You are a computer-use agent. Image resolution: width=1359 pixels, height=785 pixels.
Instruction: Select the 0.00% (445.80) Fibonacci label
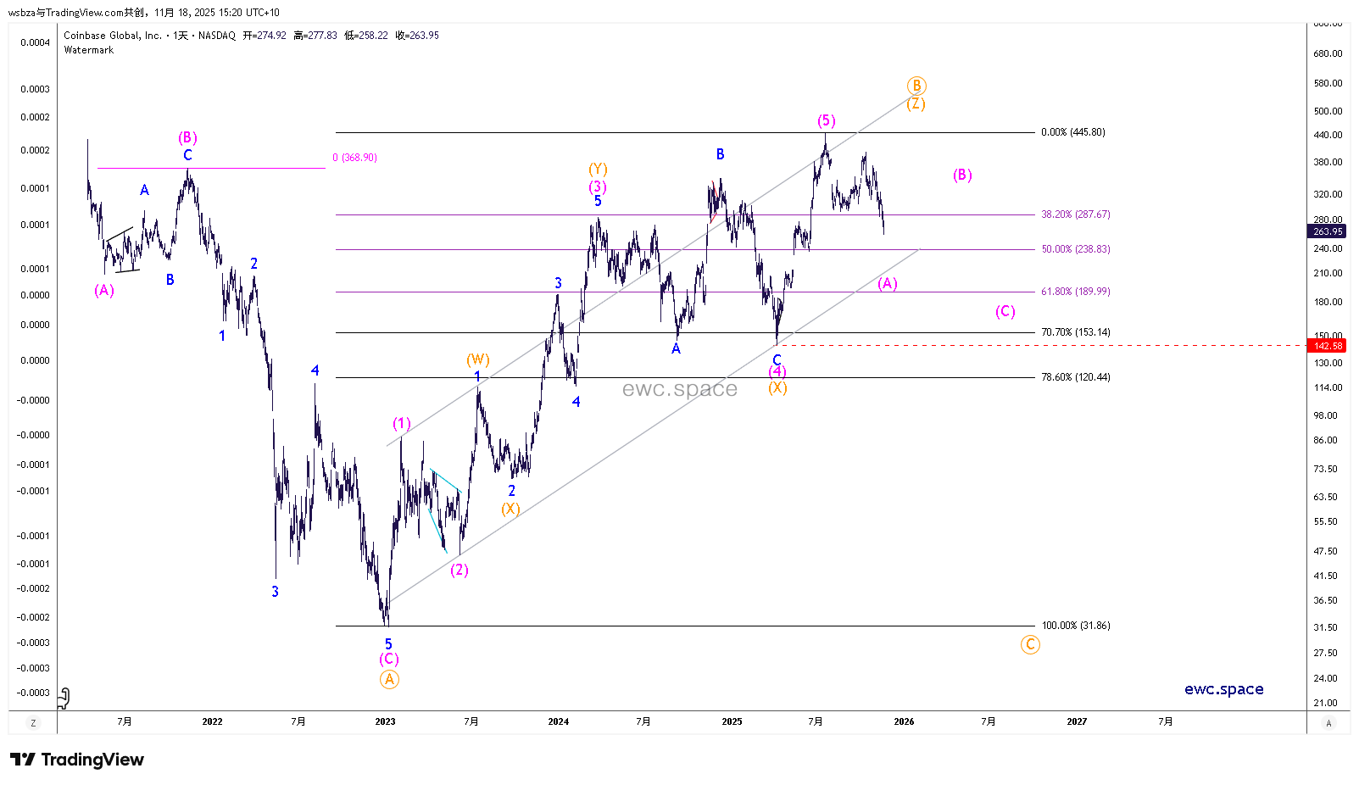[x=1072, y=132]
